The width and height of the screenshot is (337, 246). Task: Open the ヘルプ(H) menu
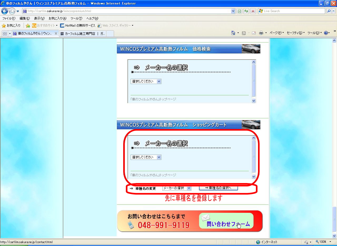(x=92, y=18)
